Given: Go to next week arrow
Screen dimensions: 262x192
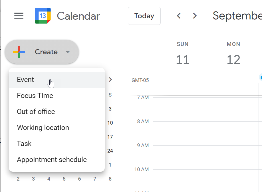Looking at the screenshot, I should click(x=195, y=16).
